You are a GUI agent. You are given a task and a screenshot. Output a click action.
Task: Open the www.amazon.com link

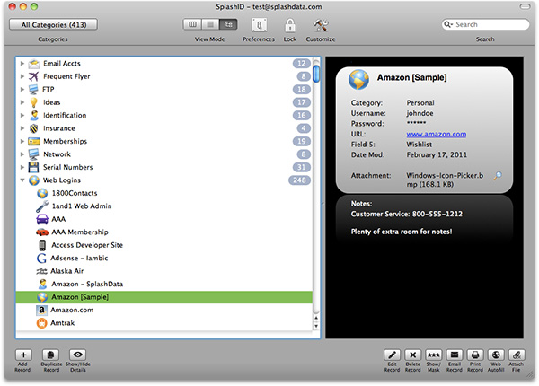pyautogui.click(x=437, y=134)
